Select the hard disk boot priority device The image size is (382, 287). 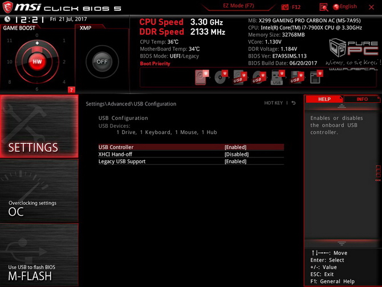coord(202,77)
